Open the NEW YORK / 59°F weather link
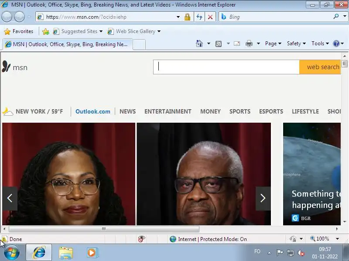Viewport: 349px width, 261px height. (x=39, y=111)
